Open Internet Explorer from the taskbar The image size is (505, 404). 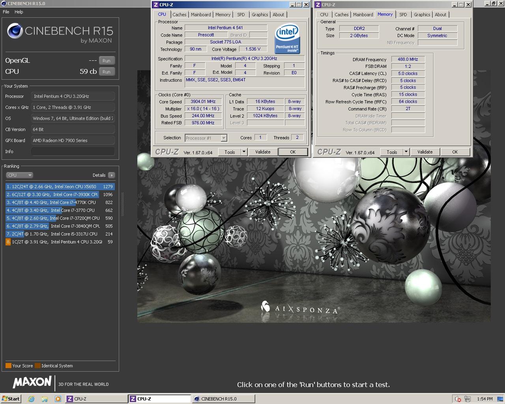[x=31, y=399]
